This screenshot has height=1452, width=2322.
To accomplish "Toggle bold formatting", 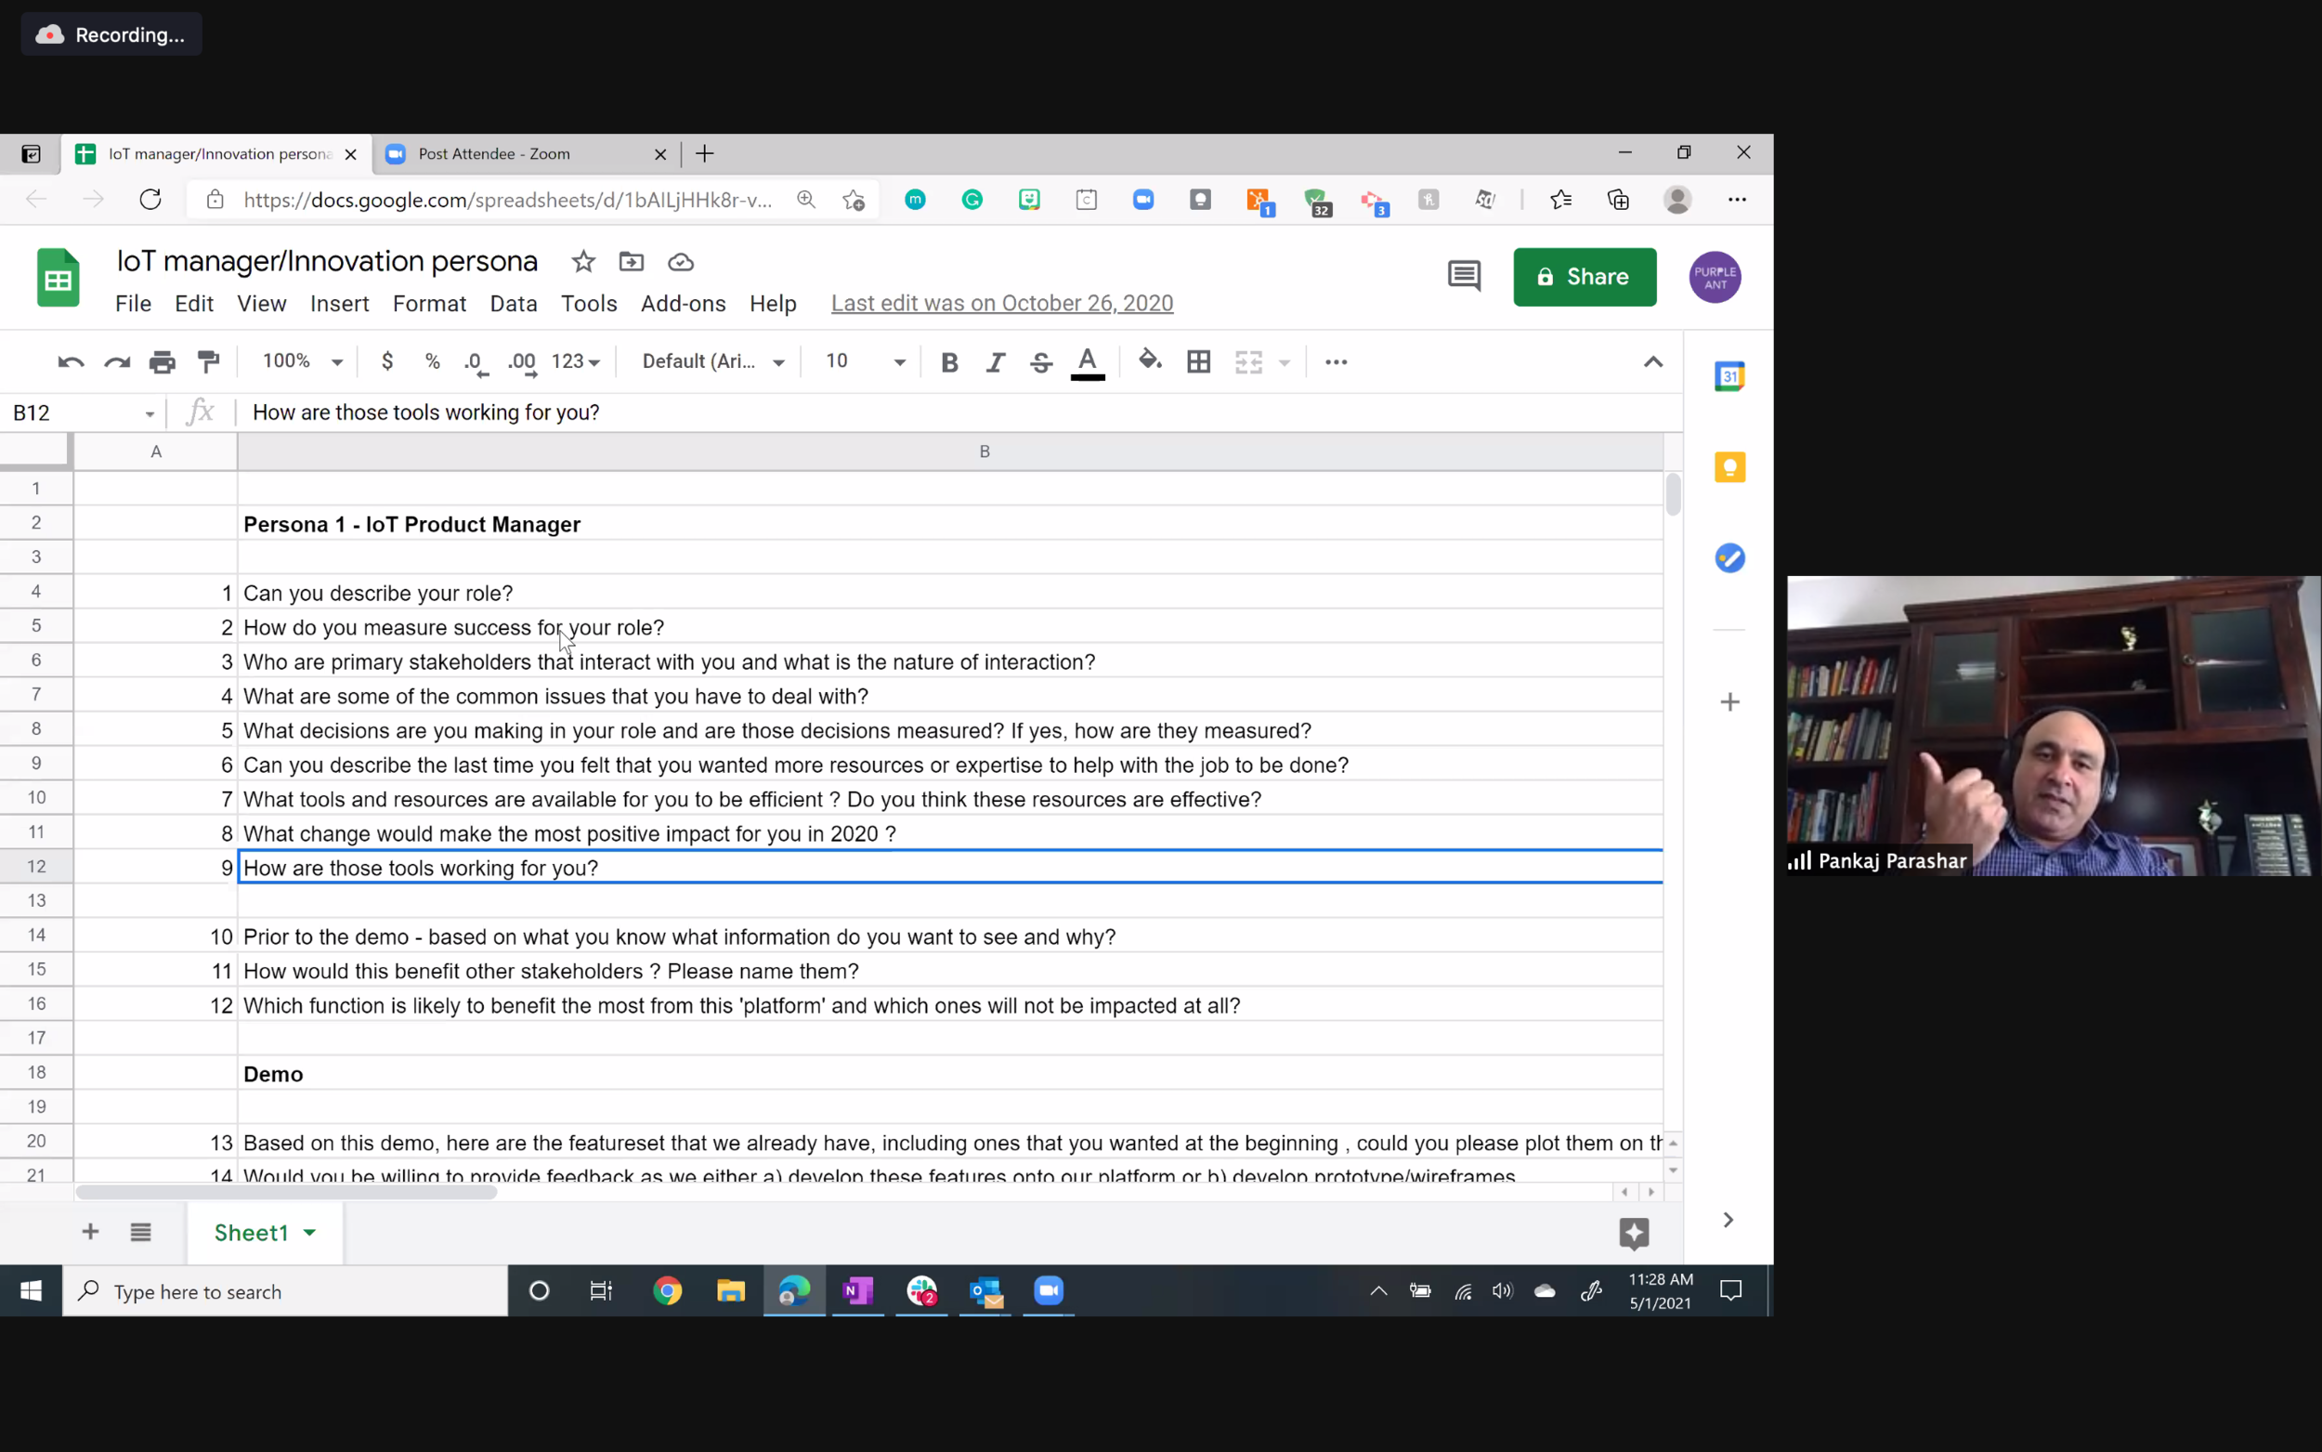I will click(949, 362).
